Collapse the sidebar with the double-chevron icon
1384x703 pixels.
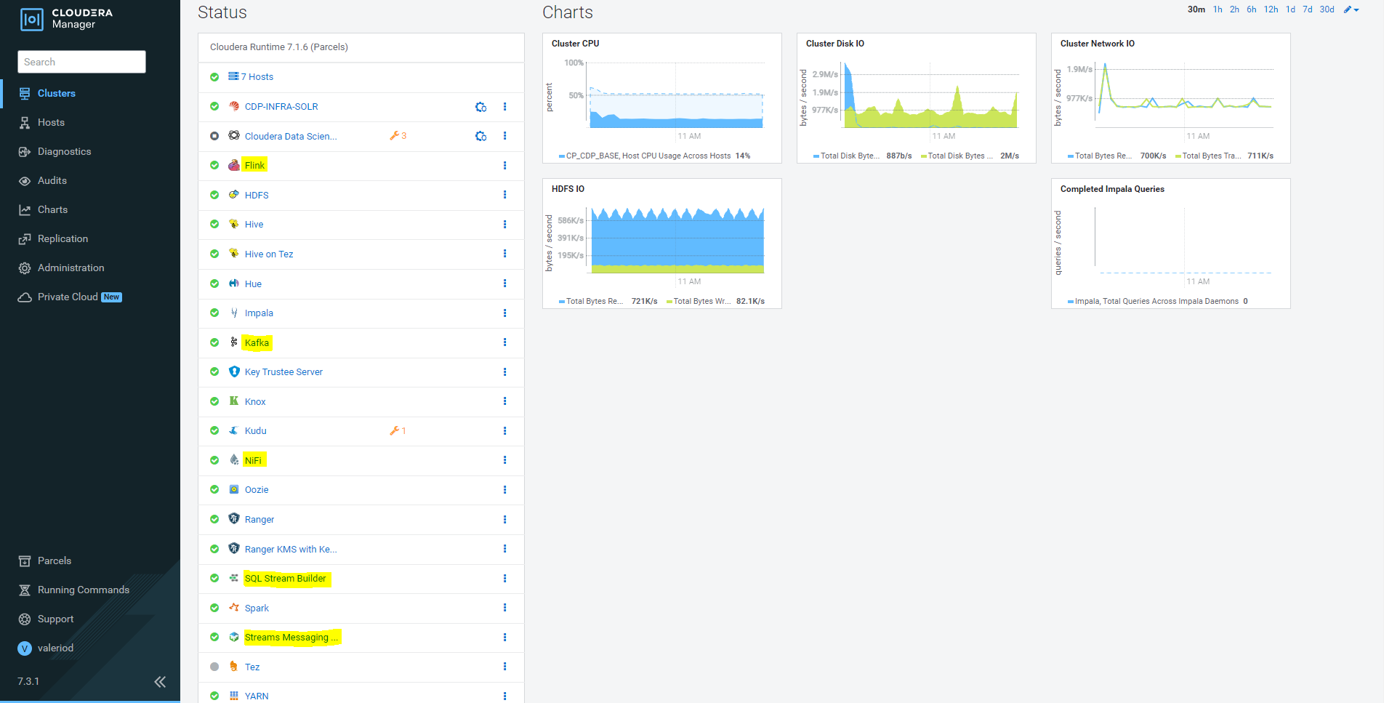coord(160,682)
